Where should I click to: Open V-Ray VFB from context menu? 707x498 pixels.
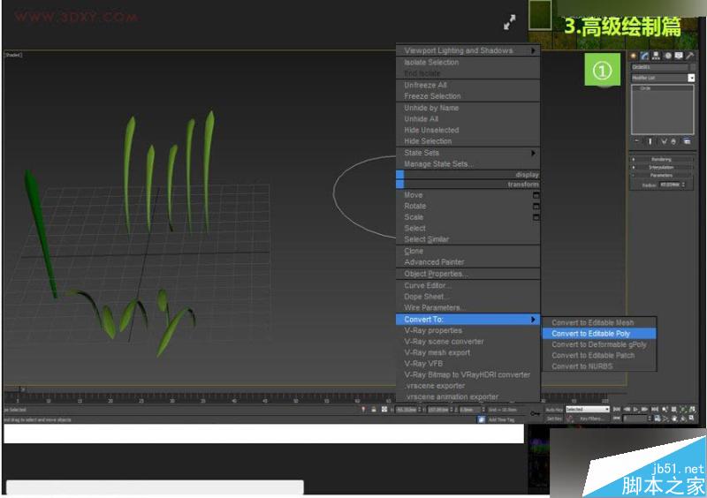coord(468,364)
